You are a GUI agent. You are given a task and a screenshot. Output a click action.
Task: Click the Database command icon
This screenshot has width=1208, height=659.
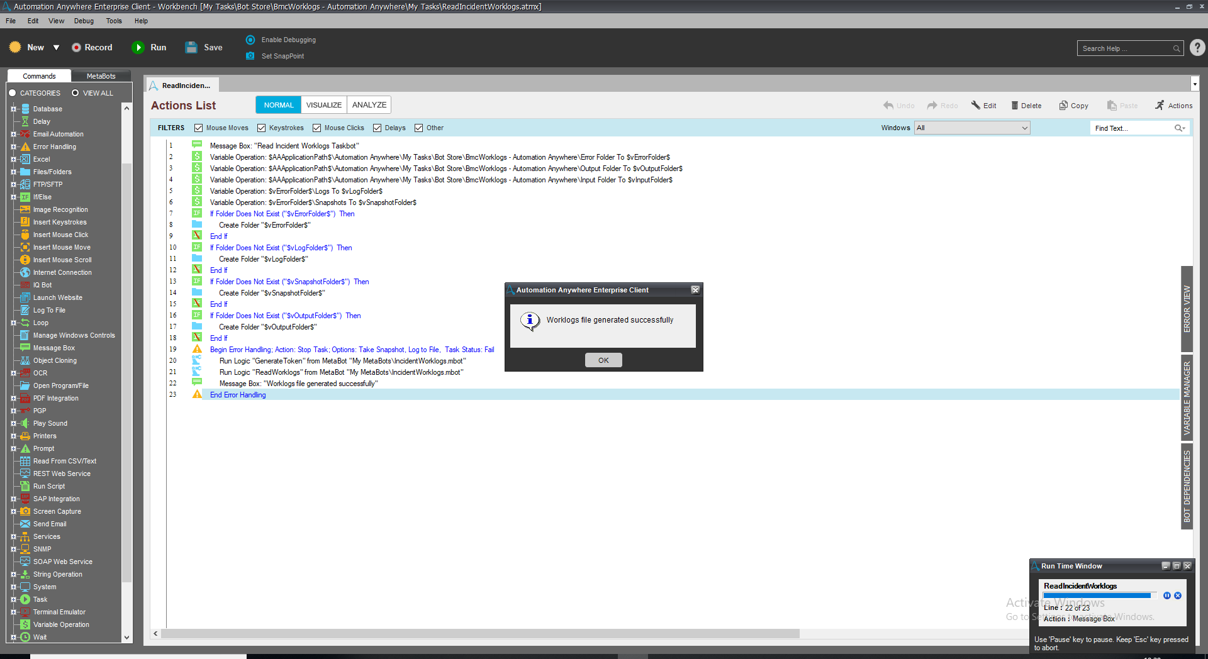(x=25, y=109)
